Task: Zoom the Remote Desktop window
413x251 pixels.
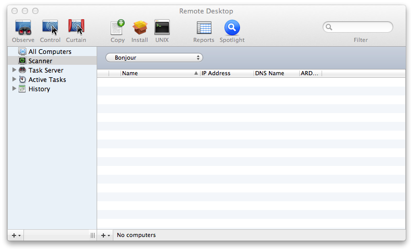Action: tap(35, 11)
